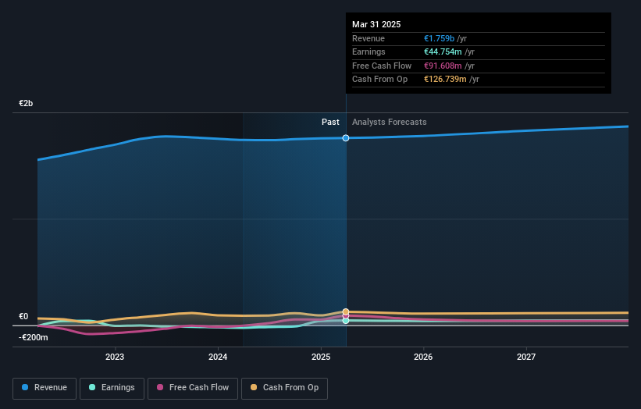The width and height of the screenshot is (641, 409).
Task: Toggle the Revenue legend series
Action: [x=45, y=388]
